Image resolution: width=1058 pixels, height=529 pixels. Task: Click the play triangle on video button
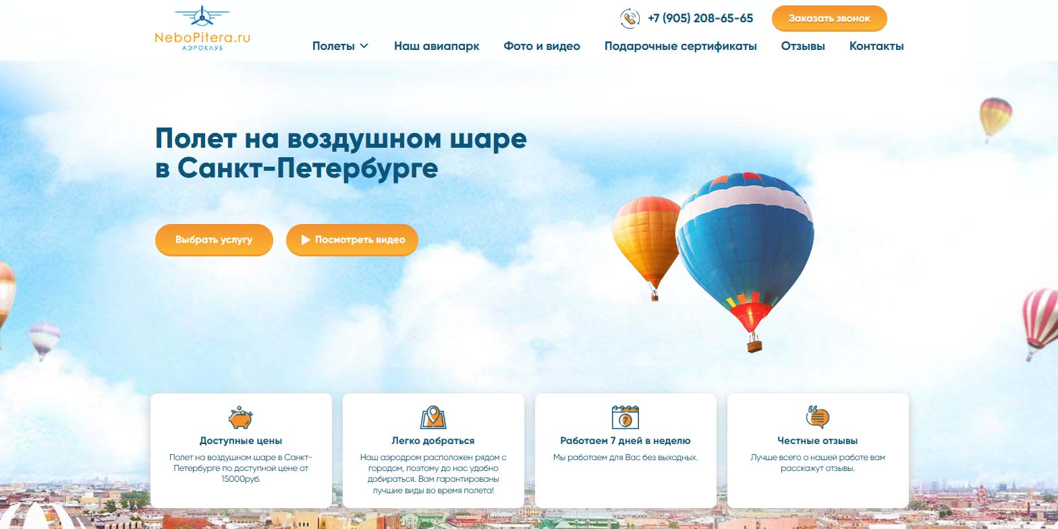306,240
